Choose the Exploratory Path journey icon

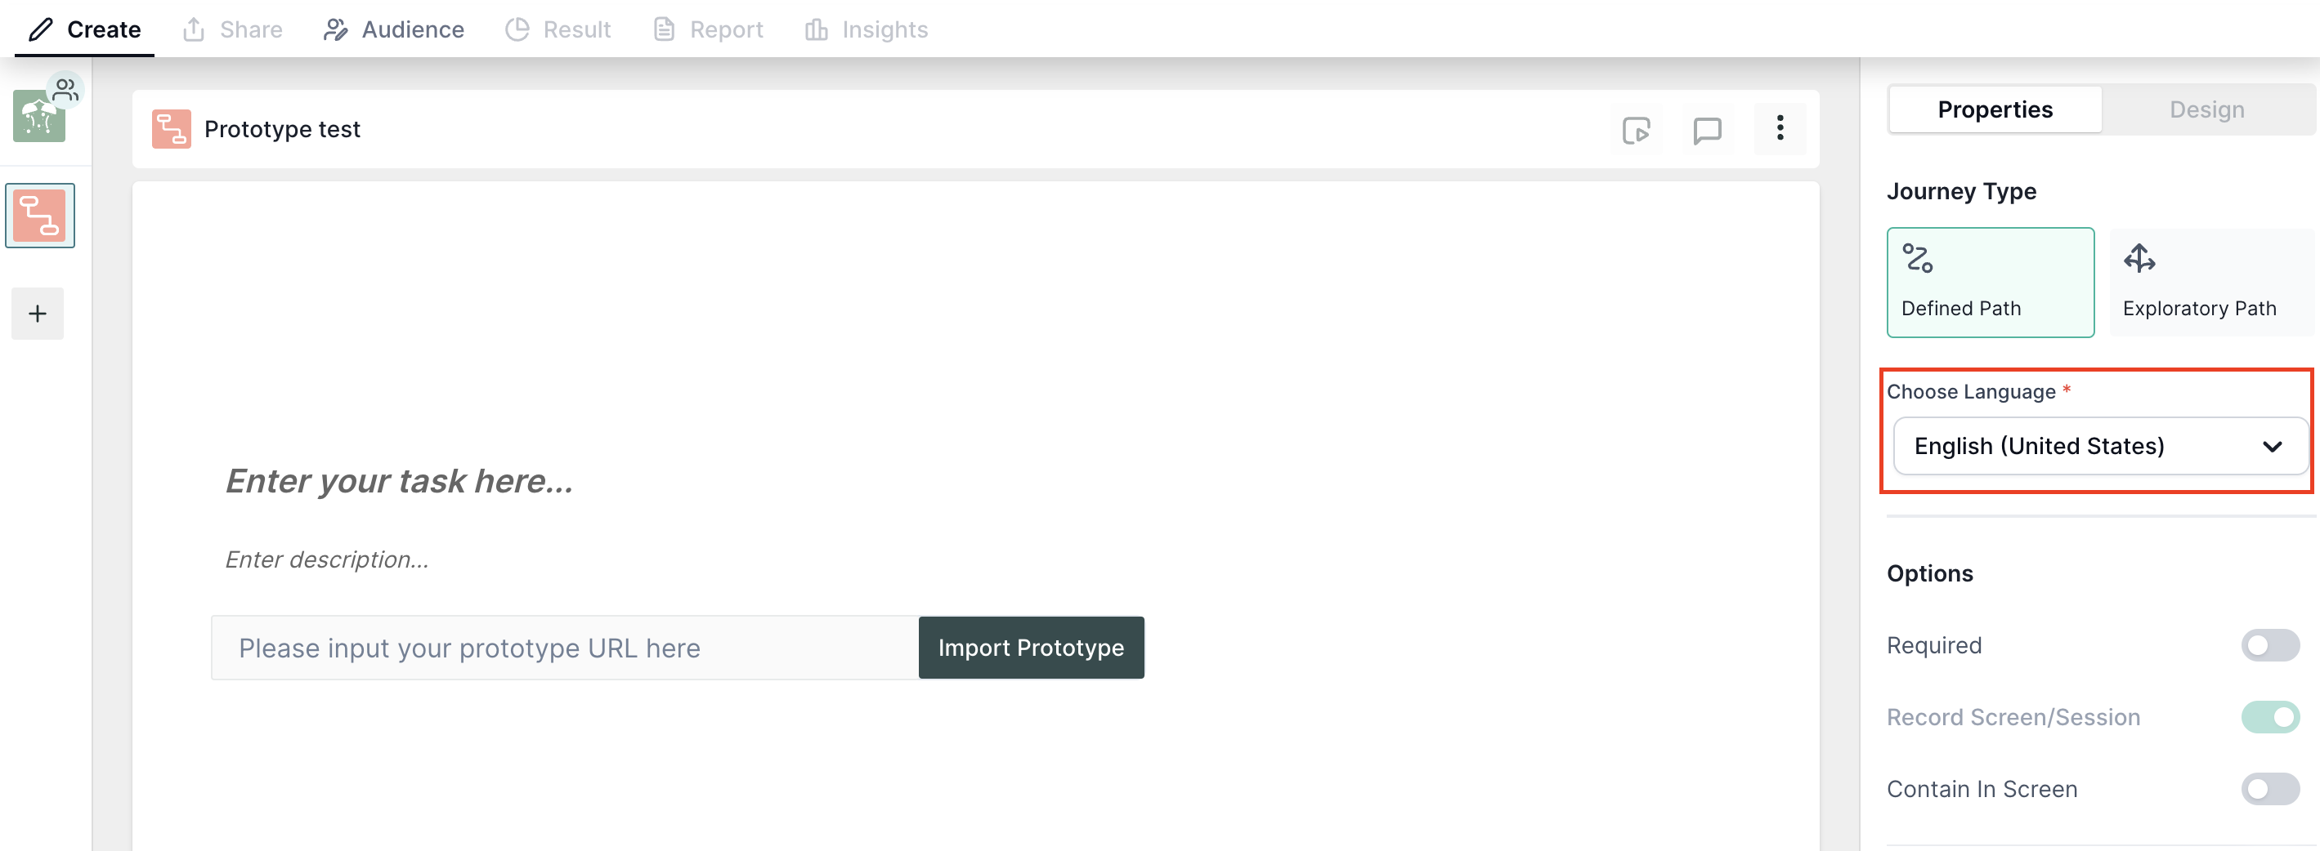pyautogui.click(x=2139, y=259)
